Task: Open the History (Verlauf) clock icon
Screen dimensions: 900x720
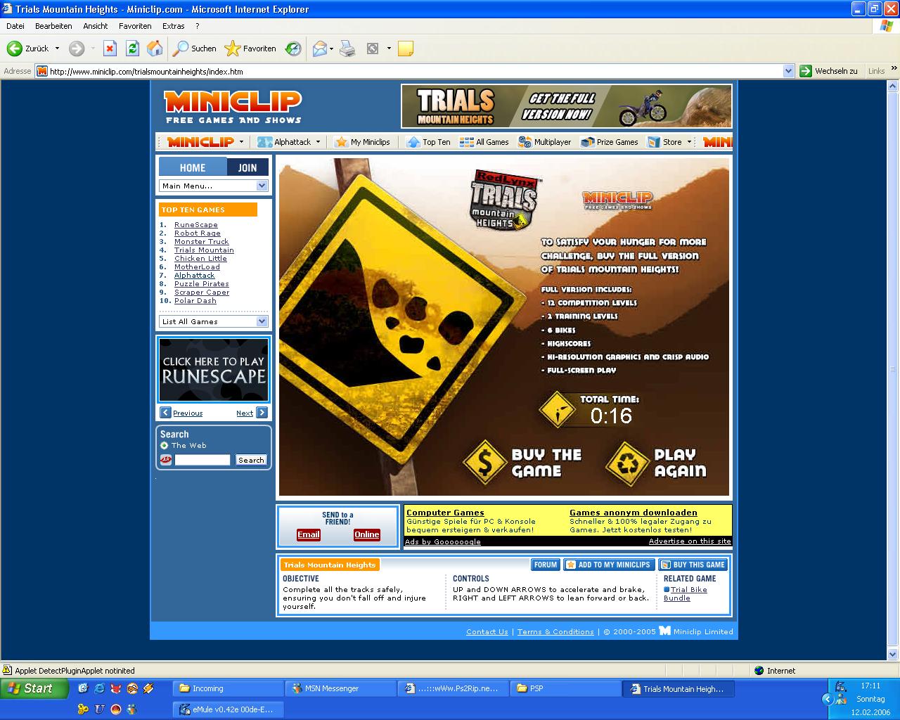Action: click(293, 49)
